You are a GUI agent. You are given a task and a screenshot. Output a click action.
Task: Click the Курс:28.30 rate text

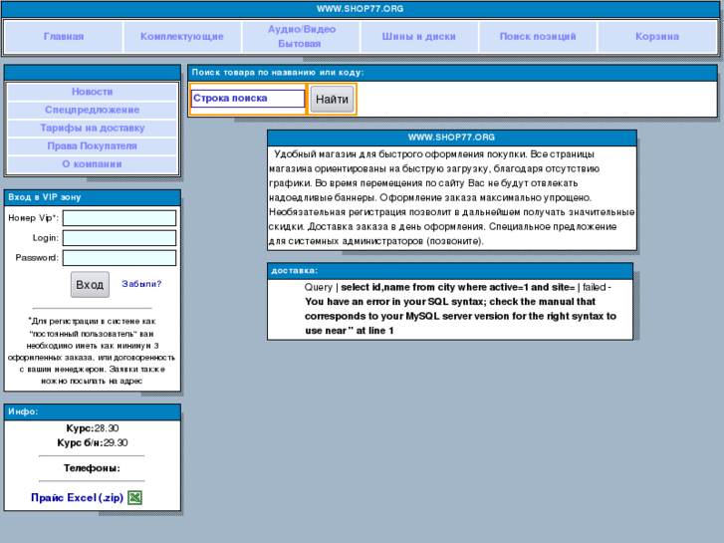click(x=93, y=428)
